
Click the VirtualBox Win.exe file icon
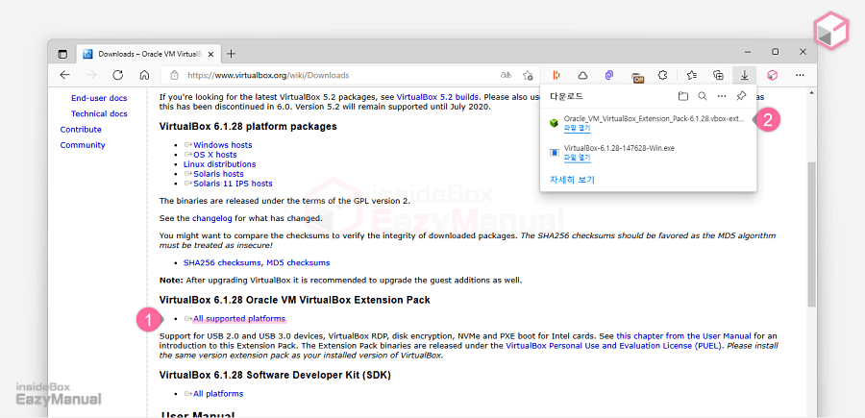pos(554,152)
